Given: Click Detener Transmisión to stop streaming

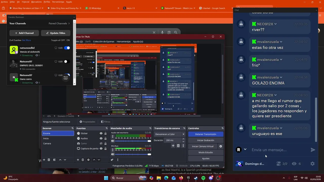Looking at the screenshot, I should [x=206, y=134].
